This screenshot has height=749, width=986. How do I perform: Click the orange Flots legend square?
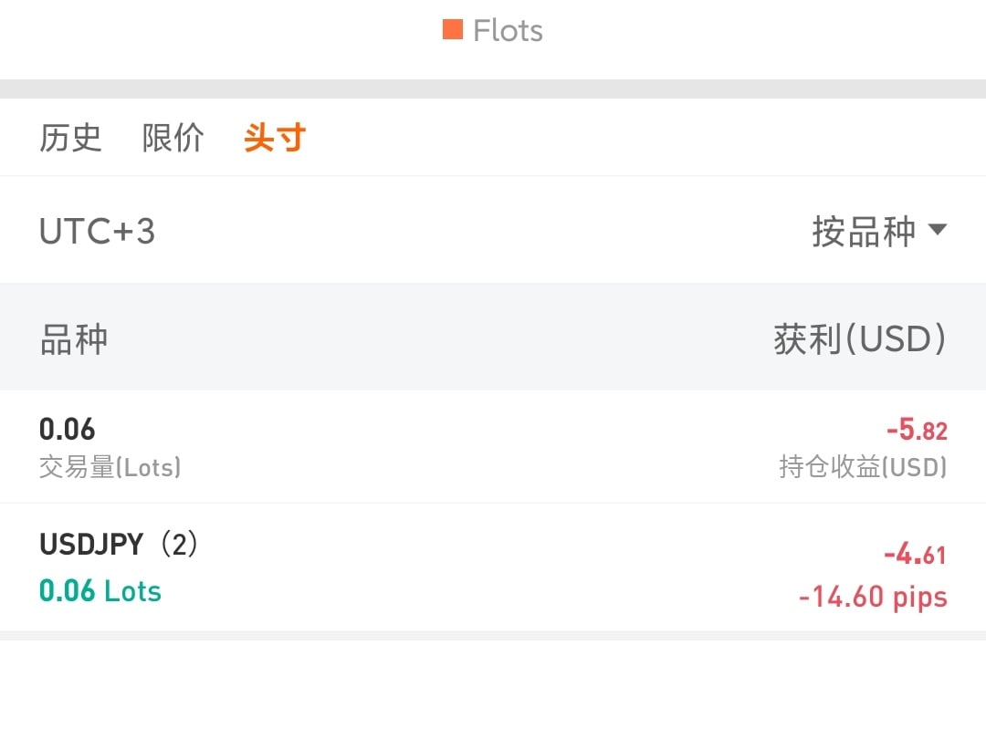coord(452,30)
